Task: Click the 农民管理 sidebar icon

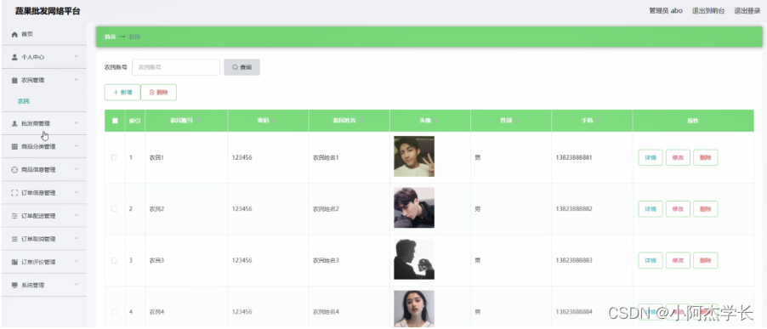Action: pos(14,80)
